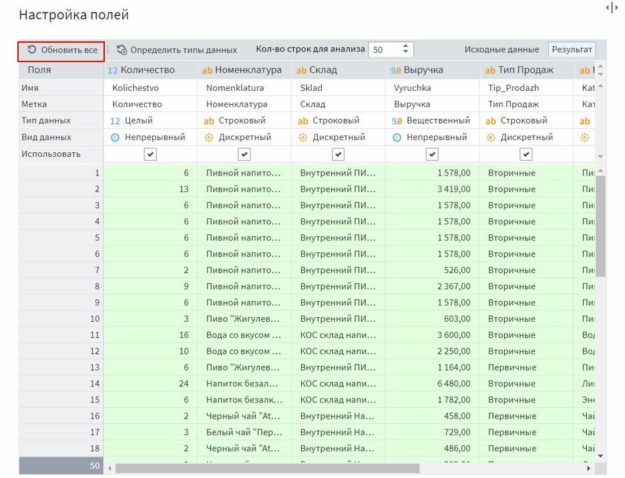Open Непрерывный data kind for Количество
The height and width of the screenshot is (478, 625).
pos(150,137)
